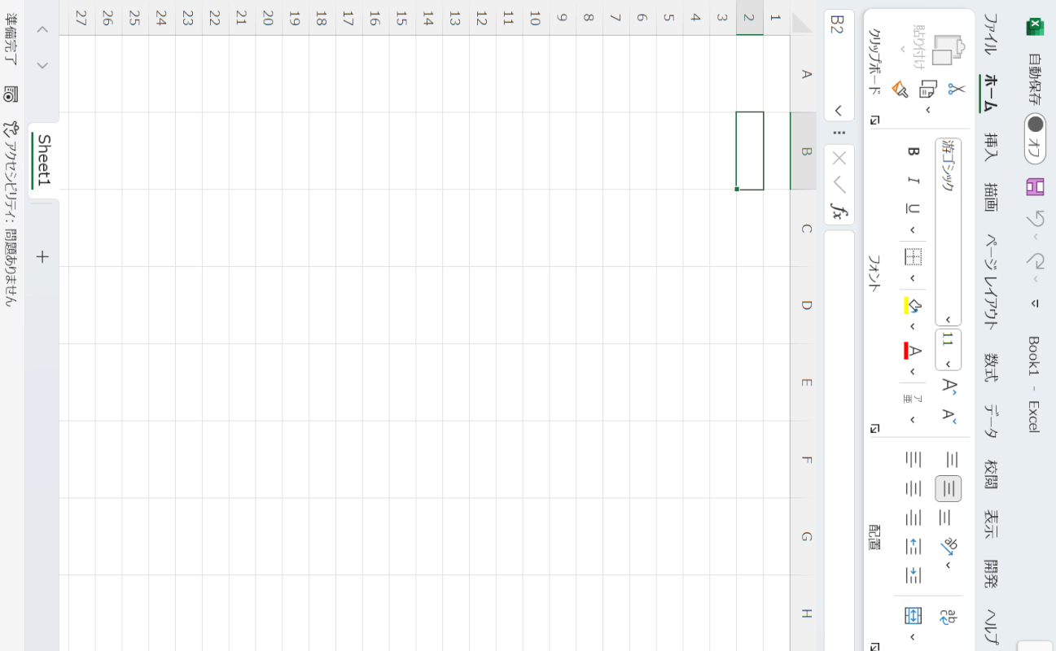Center text horizontally in cell
Screen dimensions: 1056x651
[913, 489]
